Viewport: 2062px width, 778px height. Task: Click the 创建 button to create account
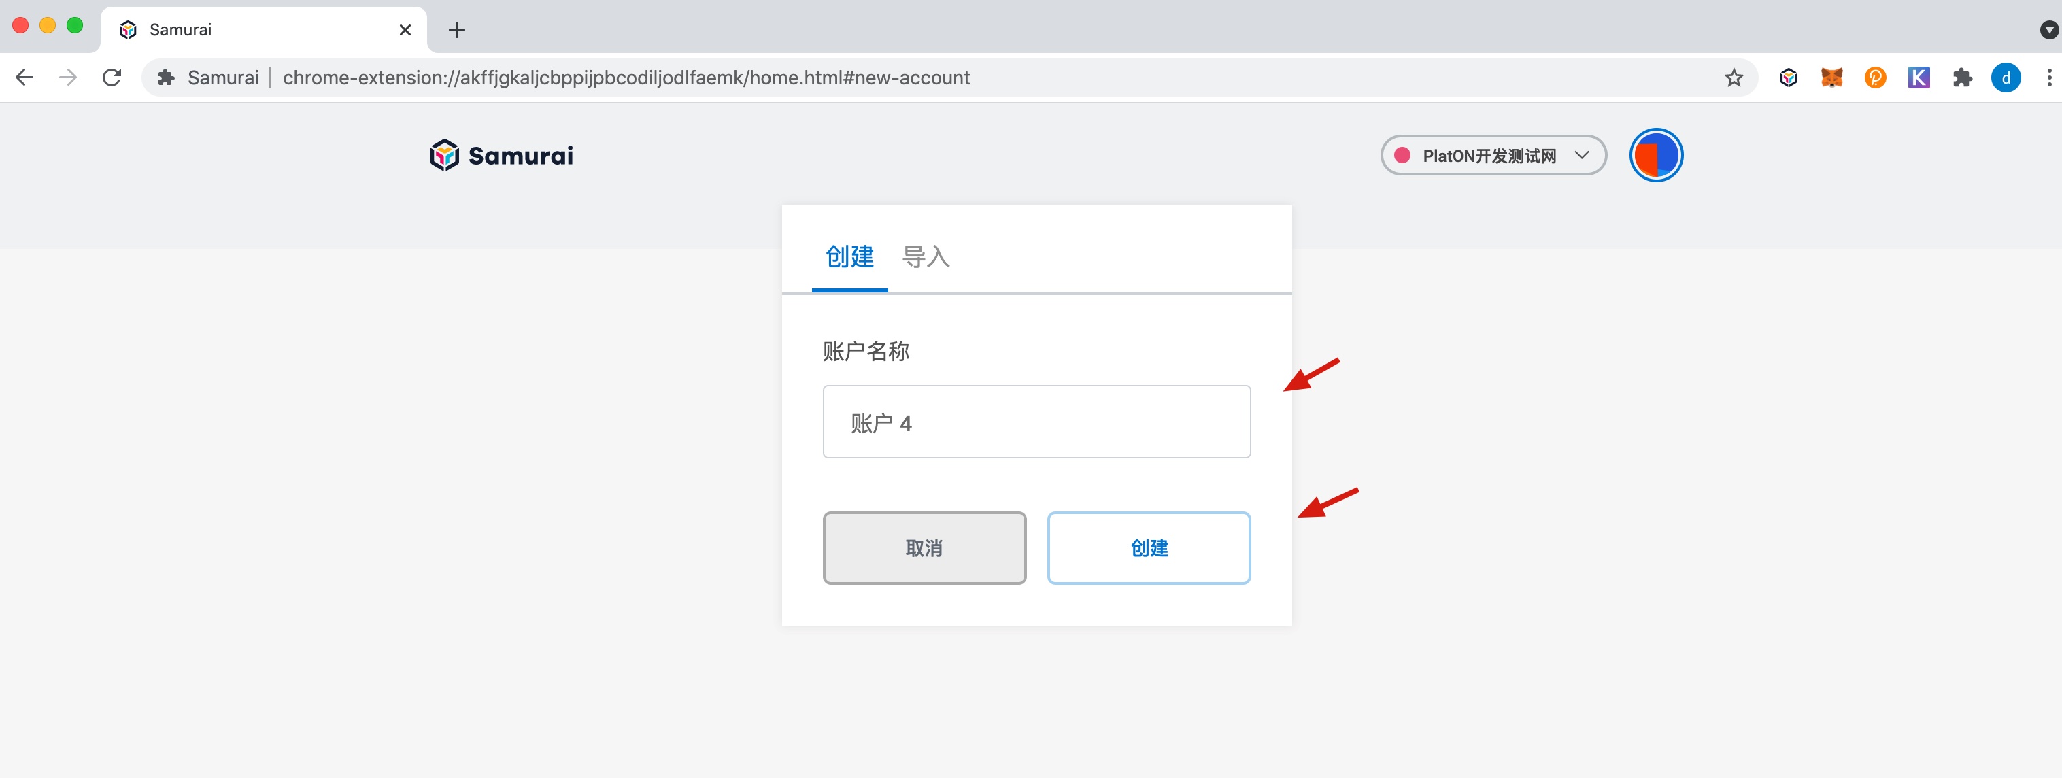tap(1148, 548)
